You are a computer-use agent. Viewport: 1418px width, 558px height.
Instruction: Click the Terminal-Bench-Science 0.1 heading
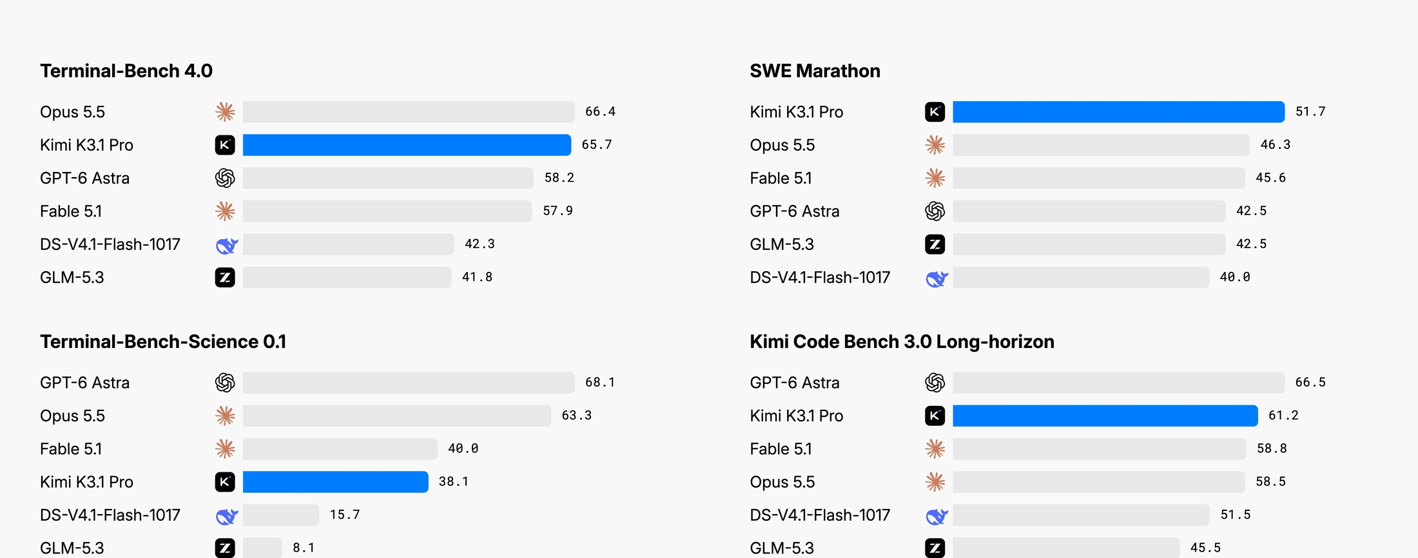[163, 342]
